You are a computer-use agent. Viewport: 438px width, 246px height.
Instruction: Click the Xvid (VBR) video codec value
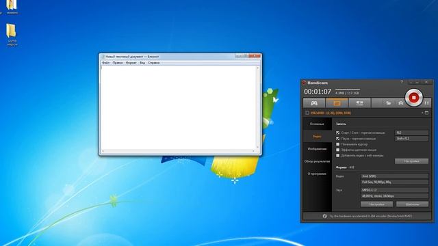click(394, 176)
